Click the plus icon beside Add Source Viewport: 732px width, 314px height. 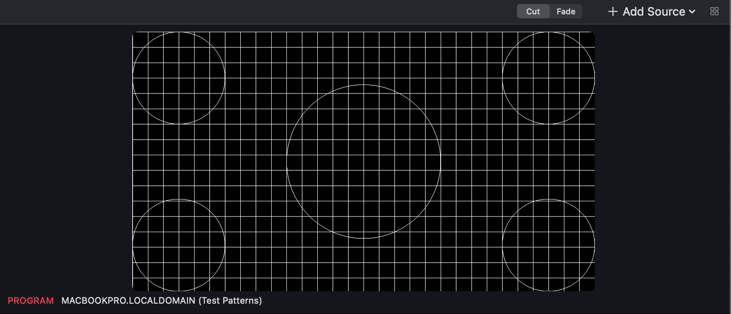click(613, 12)
